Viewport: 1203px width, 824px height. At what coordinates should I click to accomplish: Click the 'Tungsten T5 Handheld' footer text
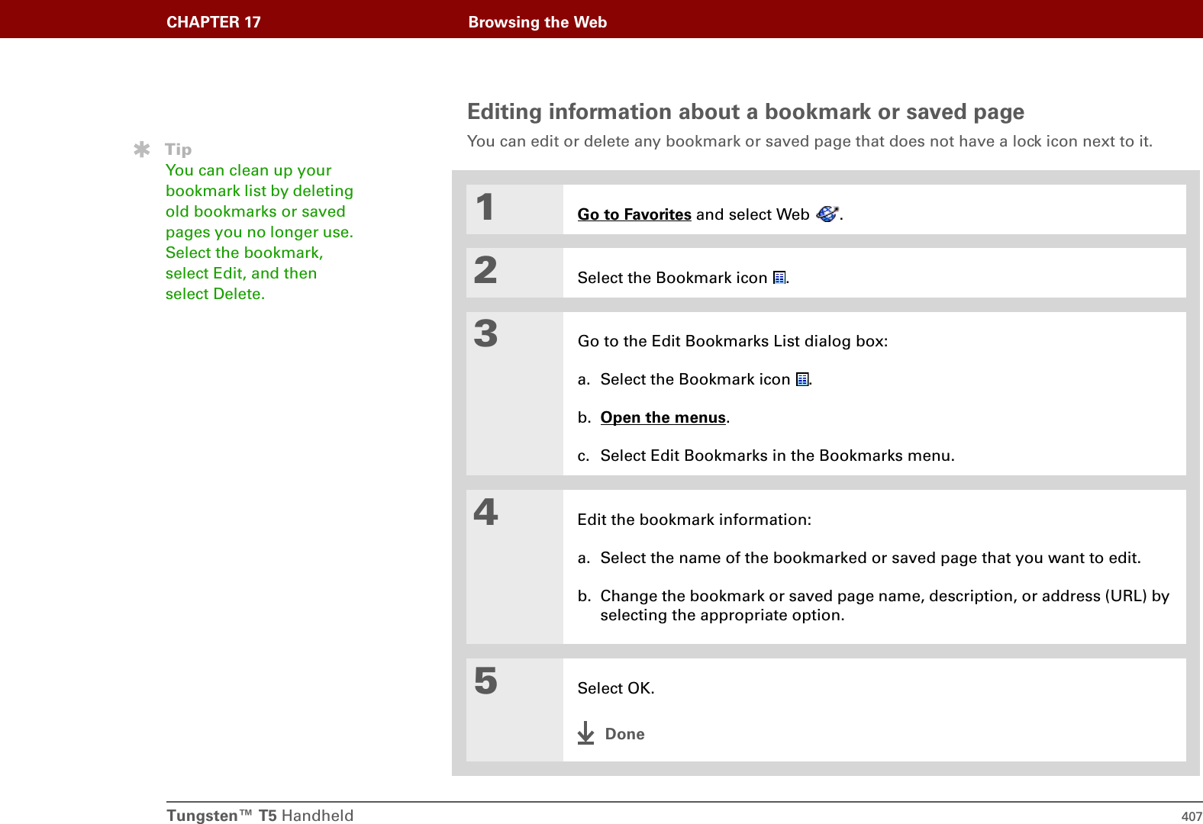click(260, 816)
